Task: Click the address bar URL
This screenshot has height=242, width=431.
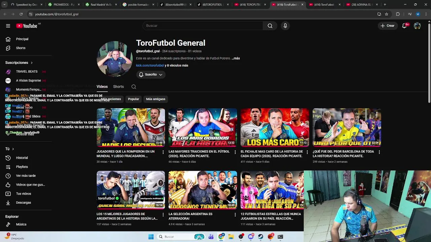Action: pyautogui.click(x=57, y=14)
